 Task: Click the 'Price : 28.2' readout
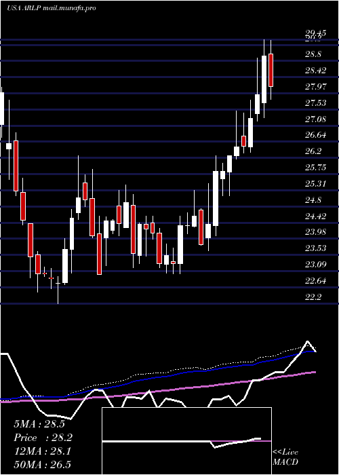(43, 438)
